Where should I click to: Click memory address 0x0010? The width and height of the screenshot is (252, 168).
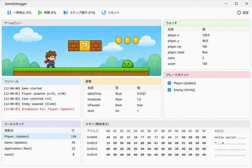pyautogui.click(x=92, y=143)
